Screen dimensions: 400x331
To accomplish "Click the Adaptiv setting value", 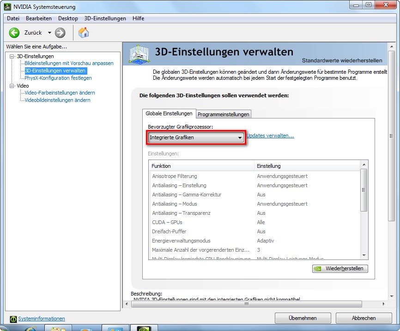I will pyautogui.click(x=266, y=241).
